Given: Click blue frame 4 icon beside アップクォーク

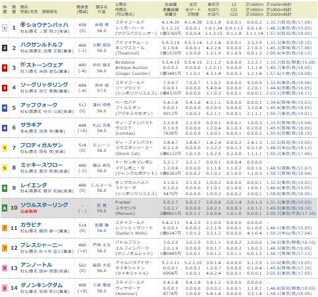Looking at the screenshot, I should 5,108.
